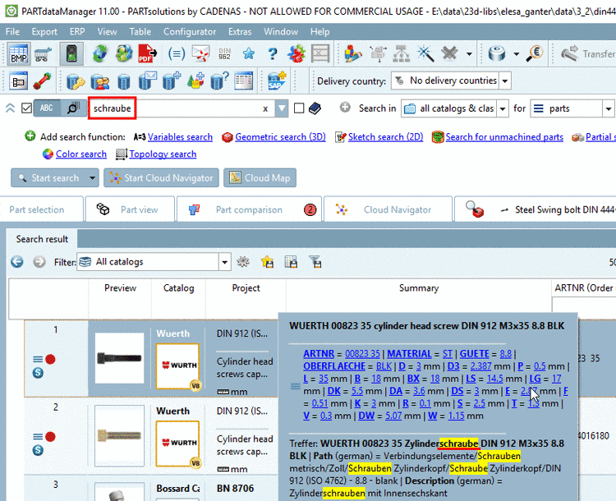Click the BMP table export icon
Viewport: 616px width, 501px height.
point(18,53)
